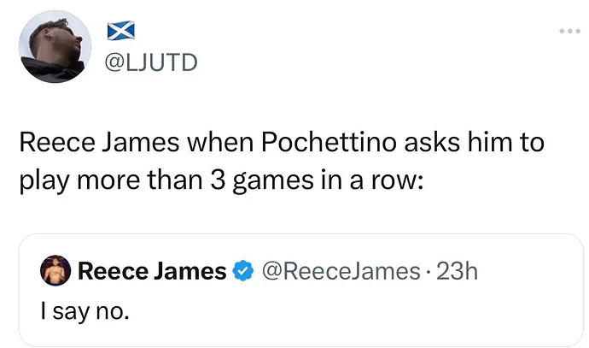Open the three-dot more options menu

coord(570,32)
